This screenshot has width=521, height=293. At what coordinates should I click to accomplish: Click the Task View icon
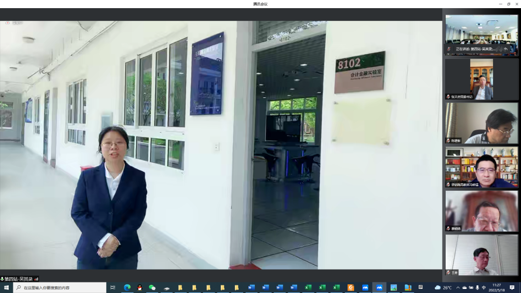(x=113, y=288)
